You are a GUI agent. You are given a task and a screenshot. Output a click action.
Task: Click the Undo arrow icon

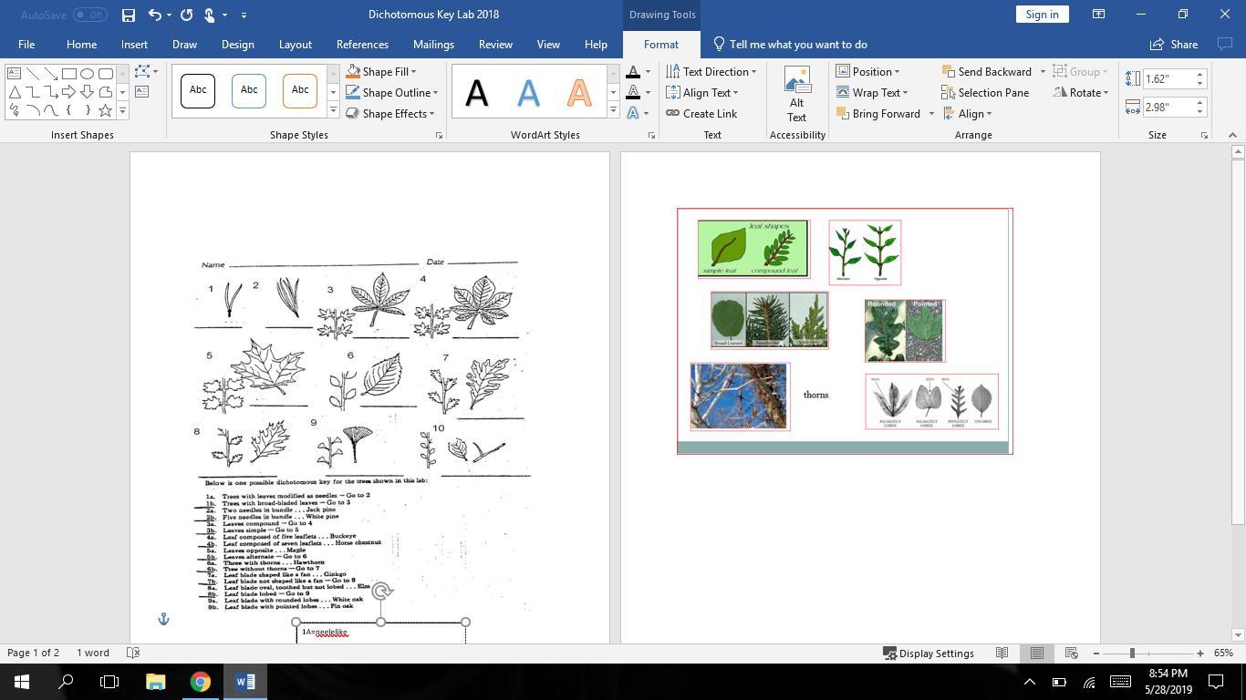[155, 15]
